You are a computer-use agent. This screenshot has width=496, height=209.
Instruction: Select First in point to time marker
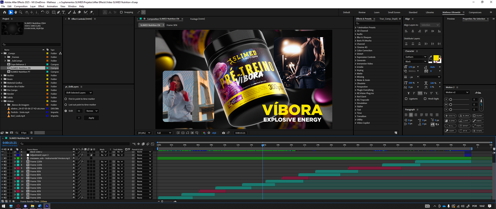[x=66, y=99]
